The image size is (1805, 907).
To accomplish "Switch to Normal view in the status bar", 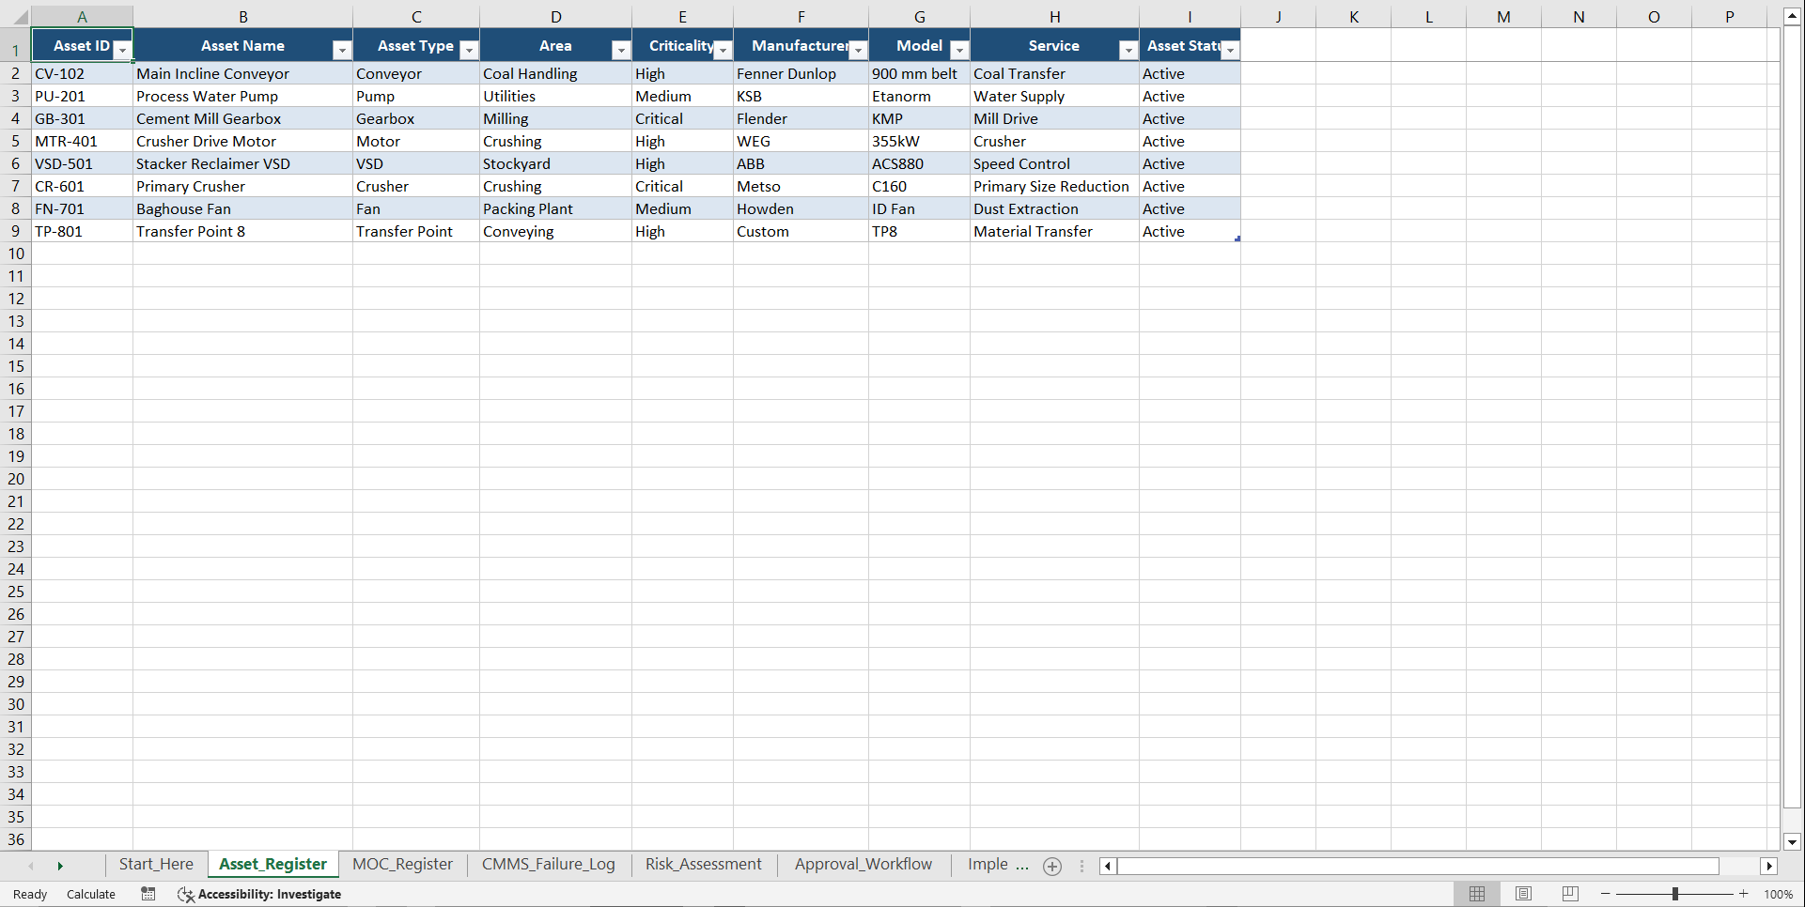I will [x=1476, y=894].
